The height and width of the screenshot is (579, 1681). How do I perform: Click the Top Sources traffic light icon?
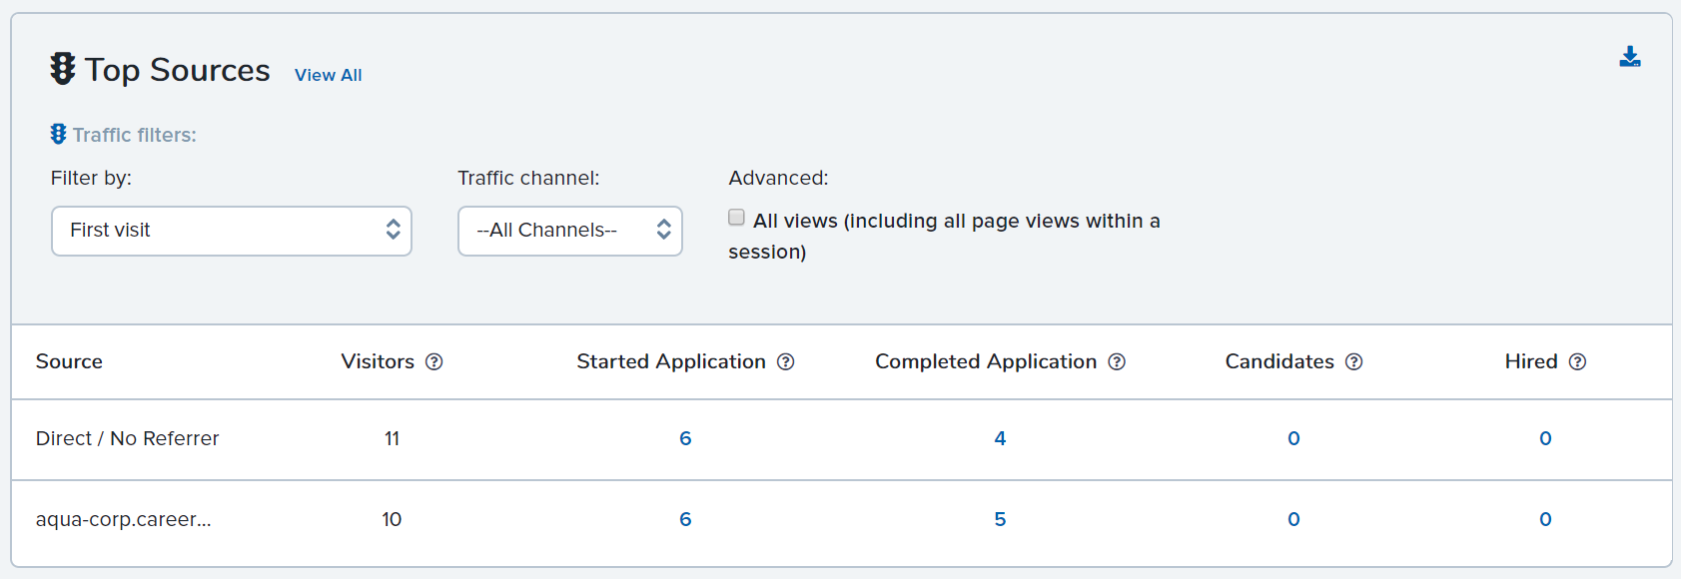[x=63, y=69]
